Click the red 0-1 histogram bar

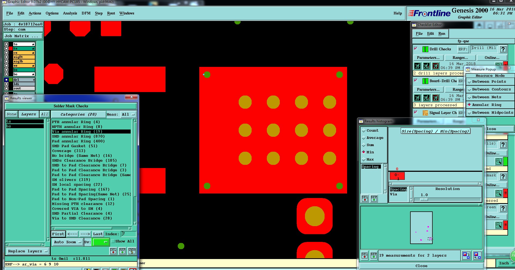397,176
